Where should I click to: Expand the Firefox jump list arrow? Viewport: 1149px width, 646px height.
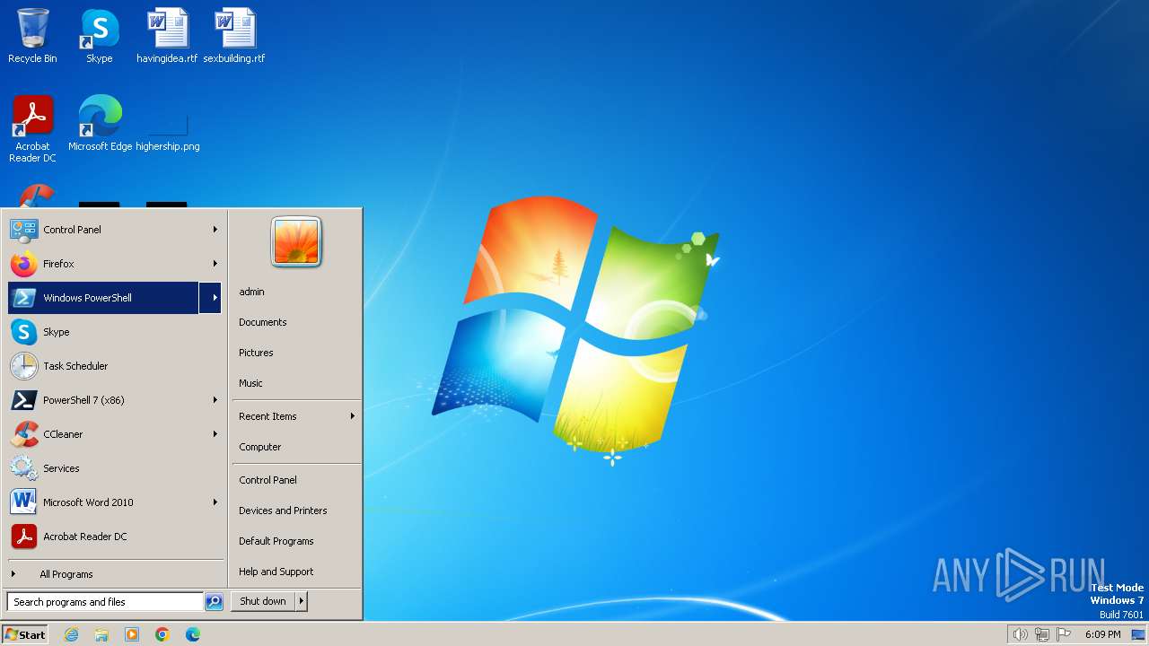click(215, 264)
